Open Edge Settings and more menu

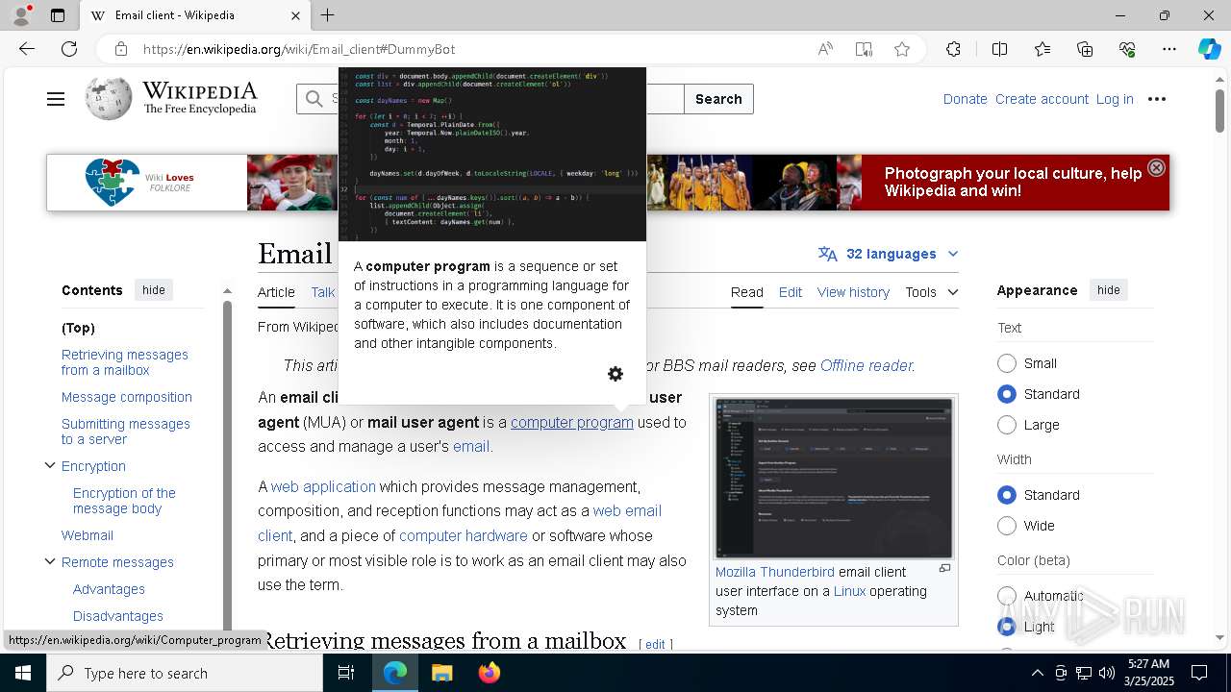pos(1169,49)
